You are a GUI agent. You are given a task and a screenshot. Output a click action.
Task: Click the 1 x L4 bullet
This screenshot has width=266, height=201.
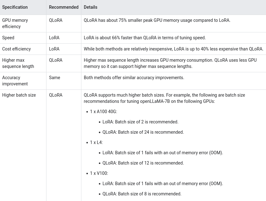coord(96,142)
